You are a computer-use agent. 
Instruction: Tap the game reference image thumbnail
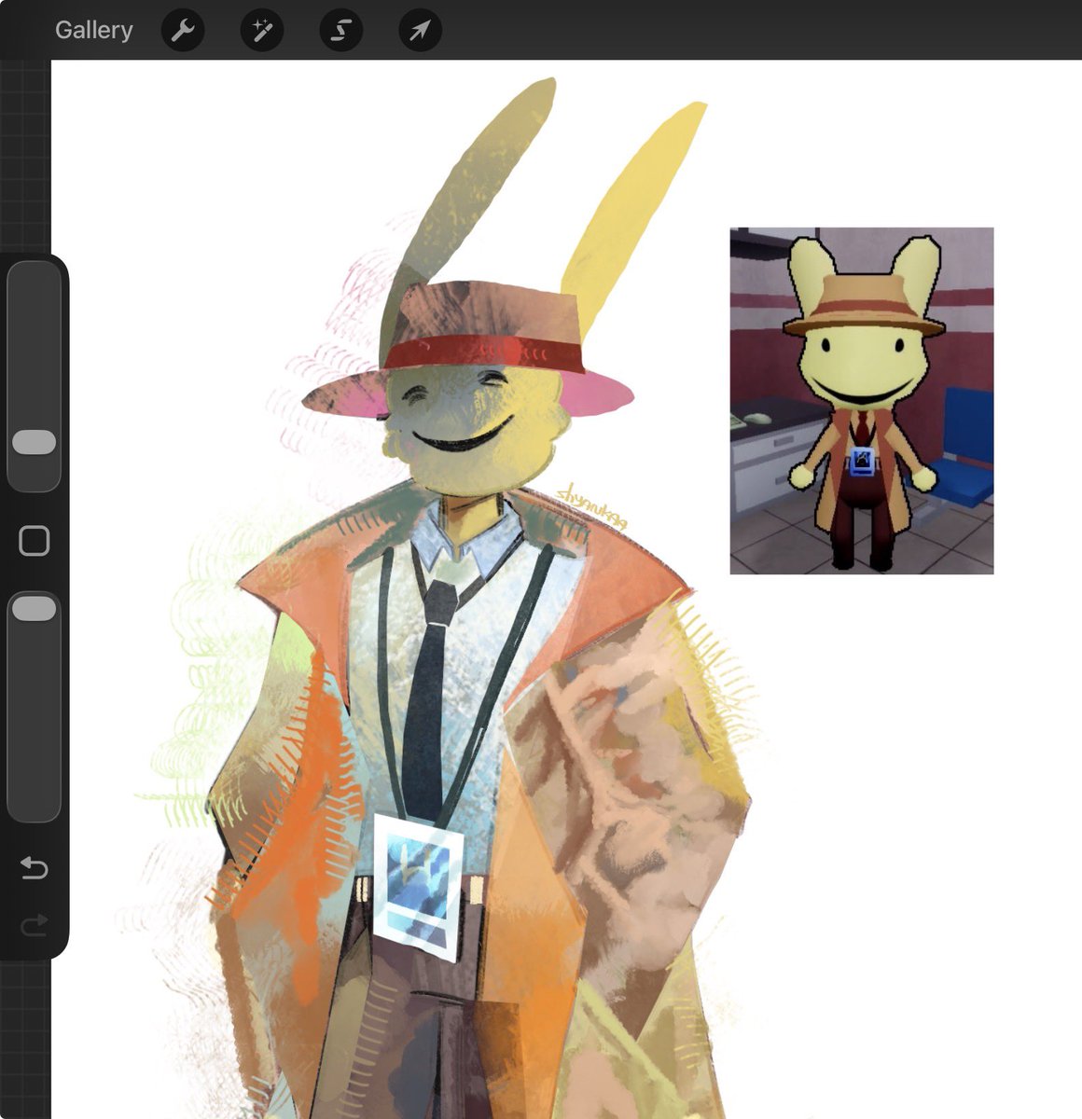(x=862, y=401)
